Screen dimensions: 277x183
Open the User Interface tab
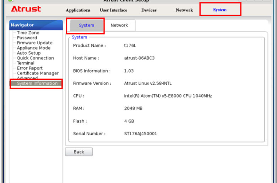pos(113,10)
